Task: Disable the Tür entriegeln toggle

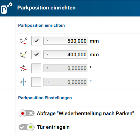Action: 27,127
